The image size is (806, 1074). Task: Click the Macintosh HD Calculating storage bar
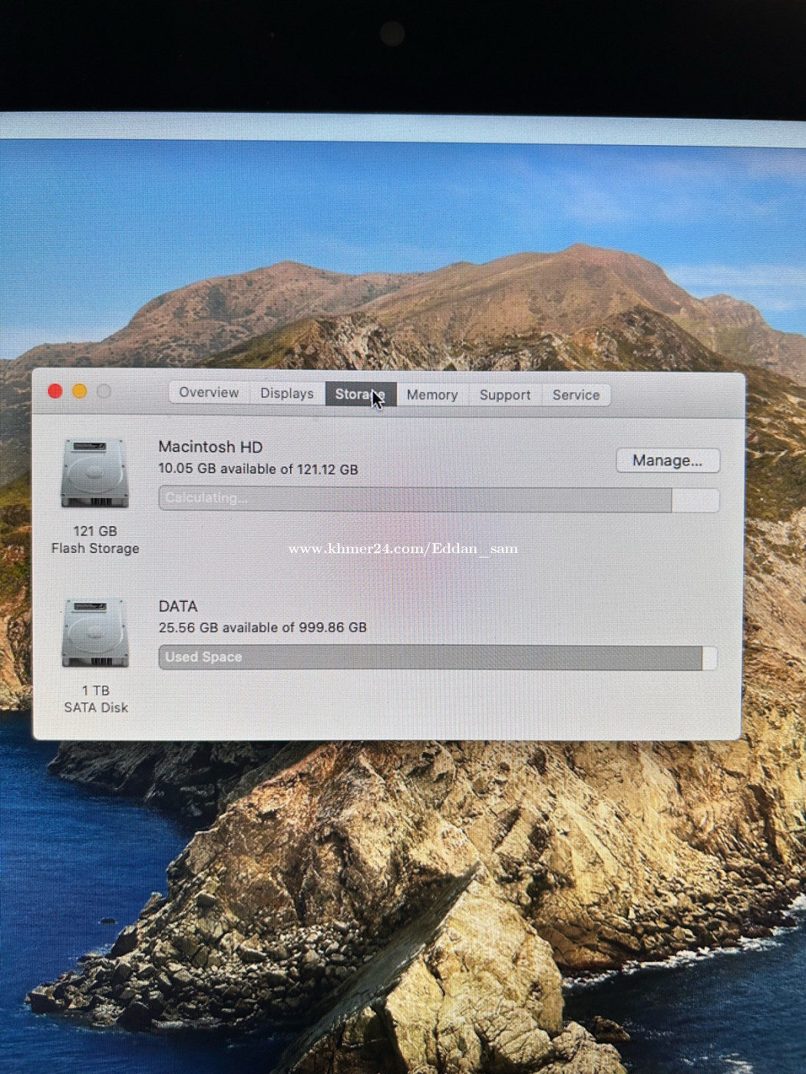(x=415, y=499)
